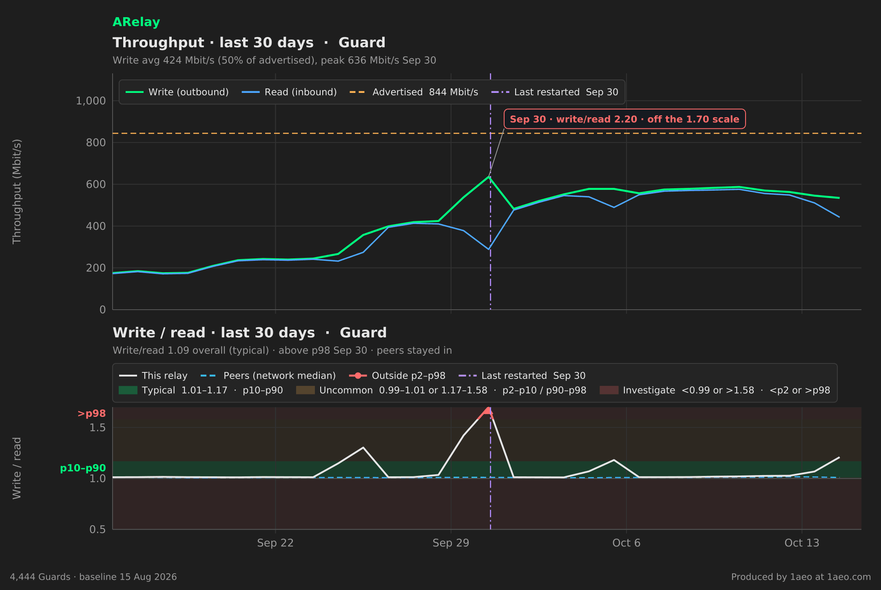Open the Produced by 1aeo at 1aeo.com credit

click(x=801, y=577)
